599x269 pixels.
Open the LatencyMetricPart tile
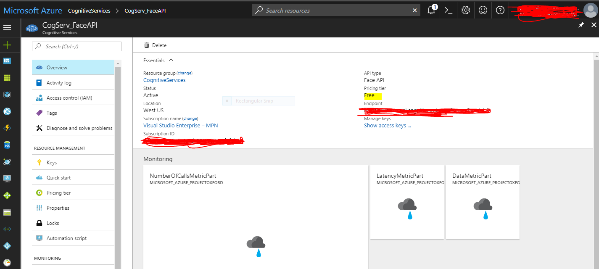[x=407, y=202]
